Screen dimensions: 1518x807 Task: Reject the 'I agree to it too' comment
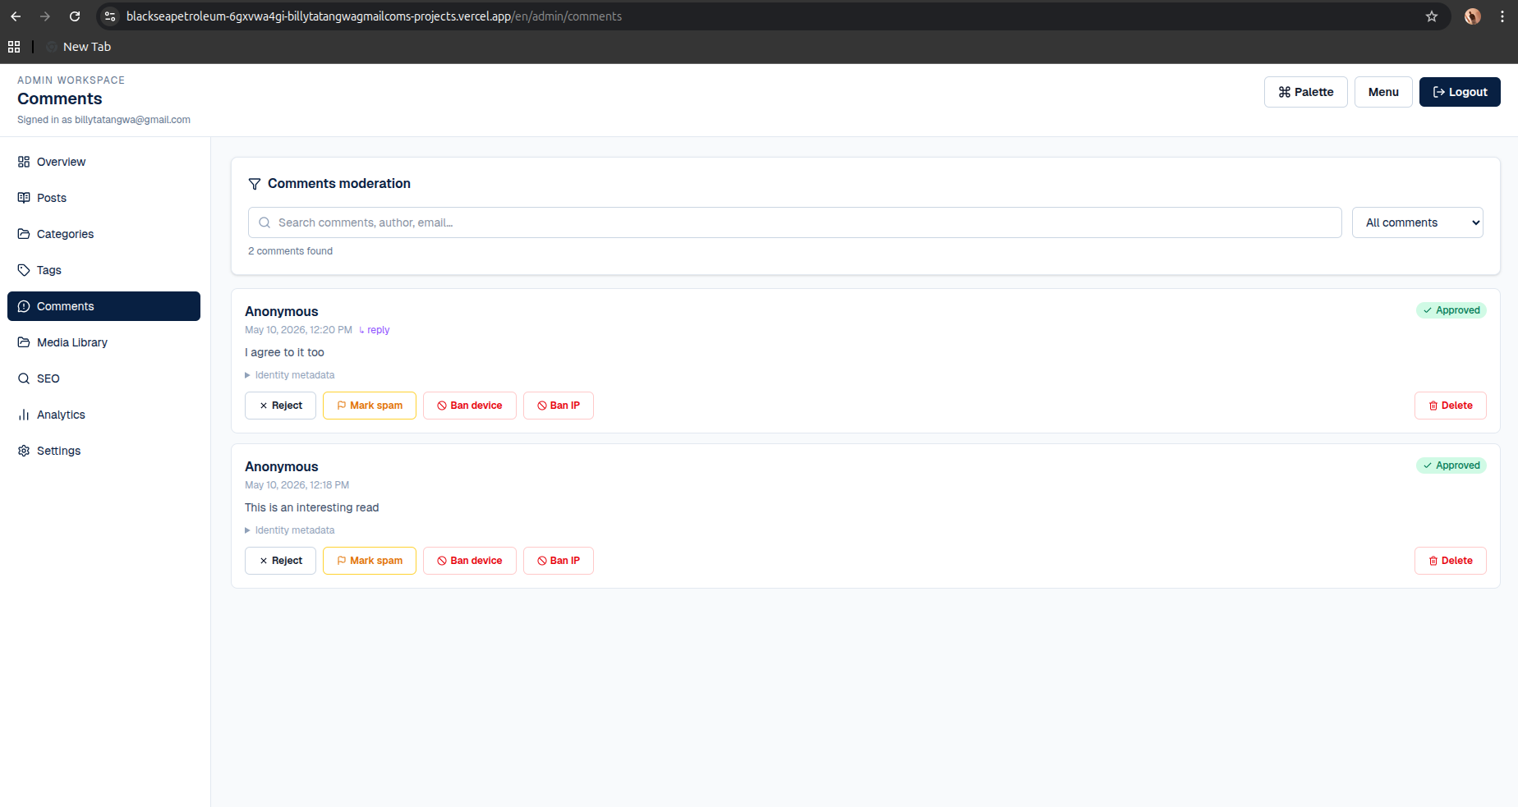[280, 406]
